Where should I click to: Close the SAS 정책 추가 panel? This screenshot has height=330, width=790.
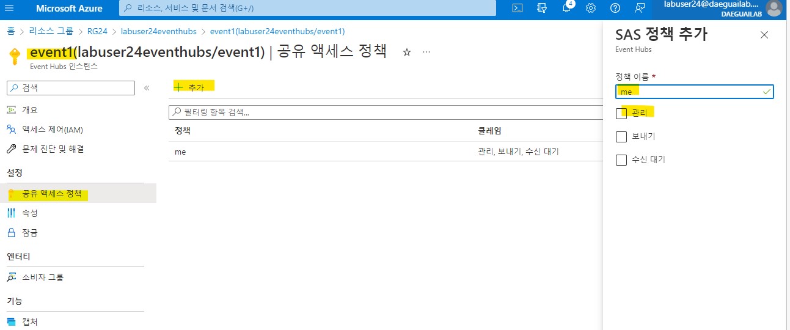click(764, 35)
